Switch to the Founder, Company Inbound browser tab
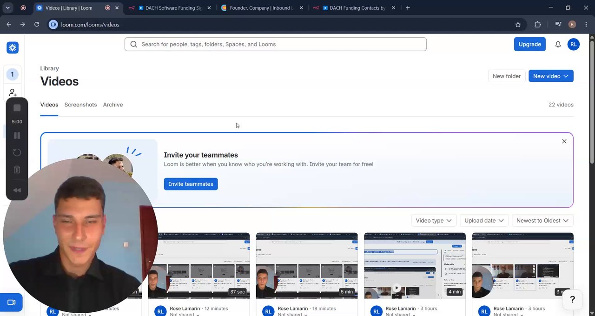Image resolution: width=595 pixels, height=316 pixels. [x=263, y=8]
